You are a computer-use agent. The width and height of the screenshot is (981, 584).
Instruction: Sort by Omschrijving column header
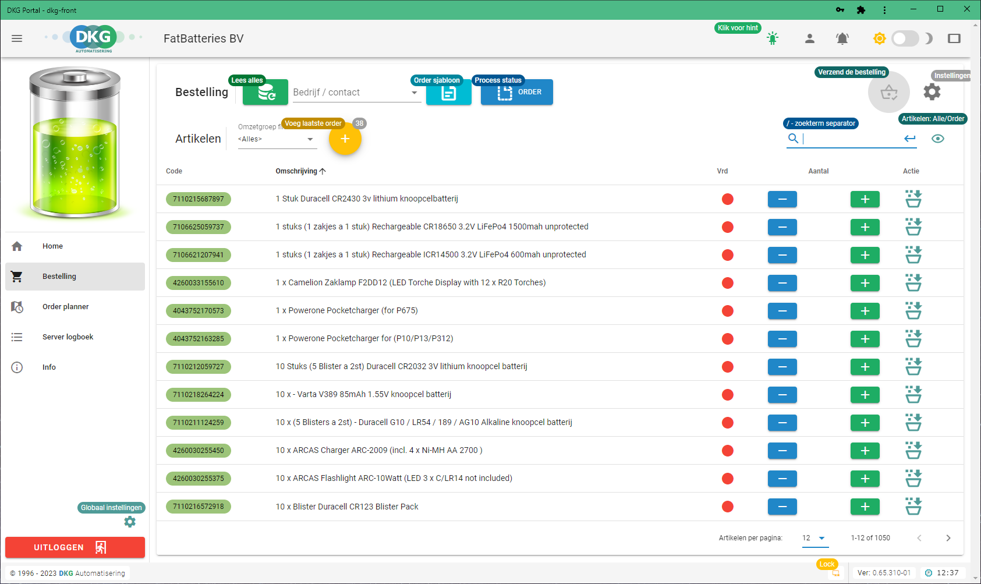300,171
